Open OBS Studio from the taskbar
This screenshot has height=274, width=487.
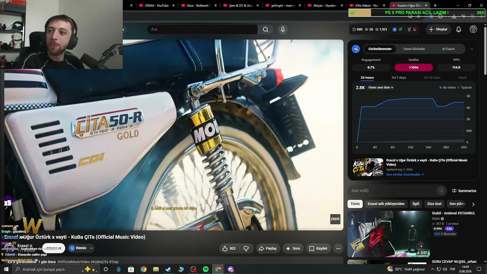pos(193,269)
